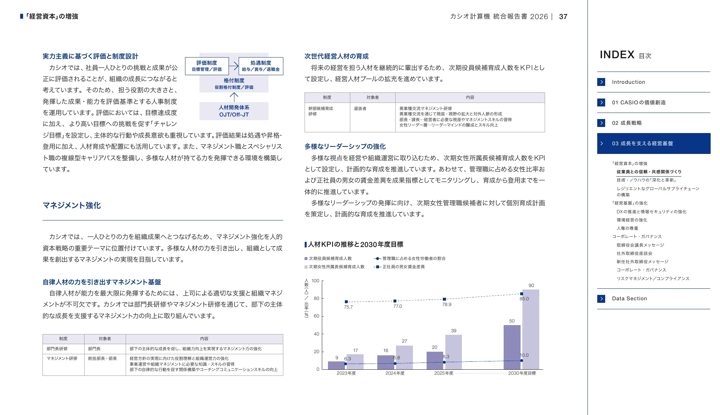Screen dimensions: 720x415
Task: Click the INDEX 目次 heading
Action: [625, 55]
